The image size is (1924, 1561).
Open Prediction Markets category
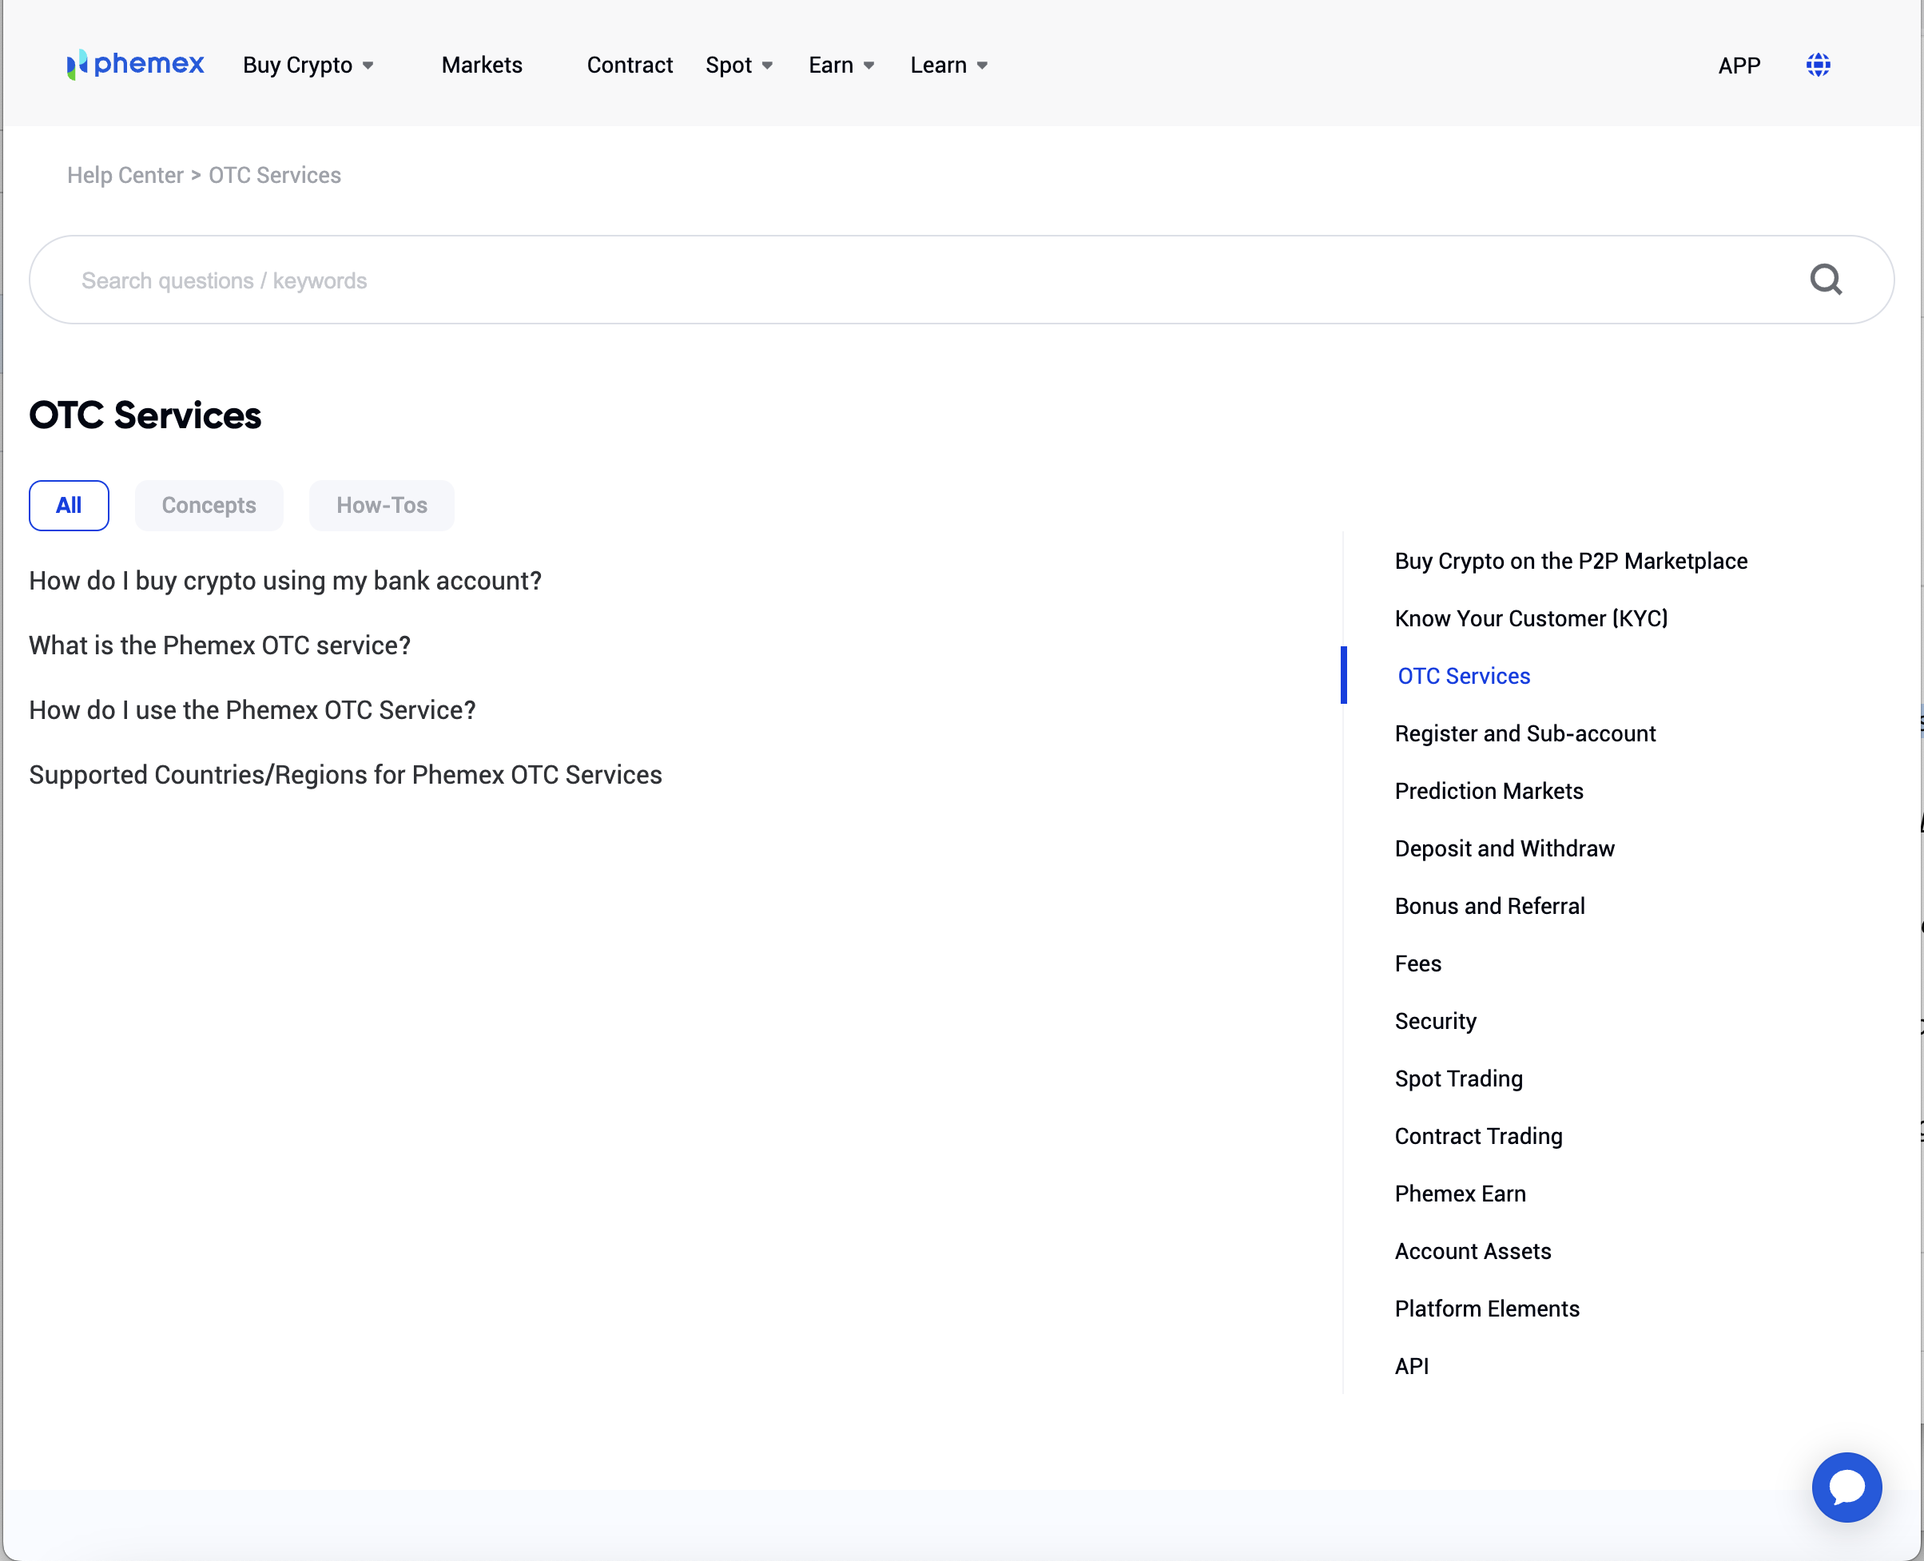coord(1489,792)
